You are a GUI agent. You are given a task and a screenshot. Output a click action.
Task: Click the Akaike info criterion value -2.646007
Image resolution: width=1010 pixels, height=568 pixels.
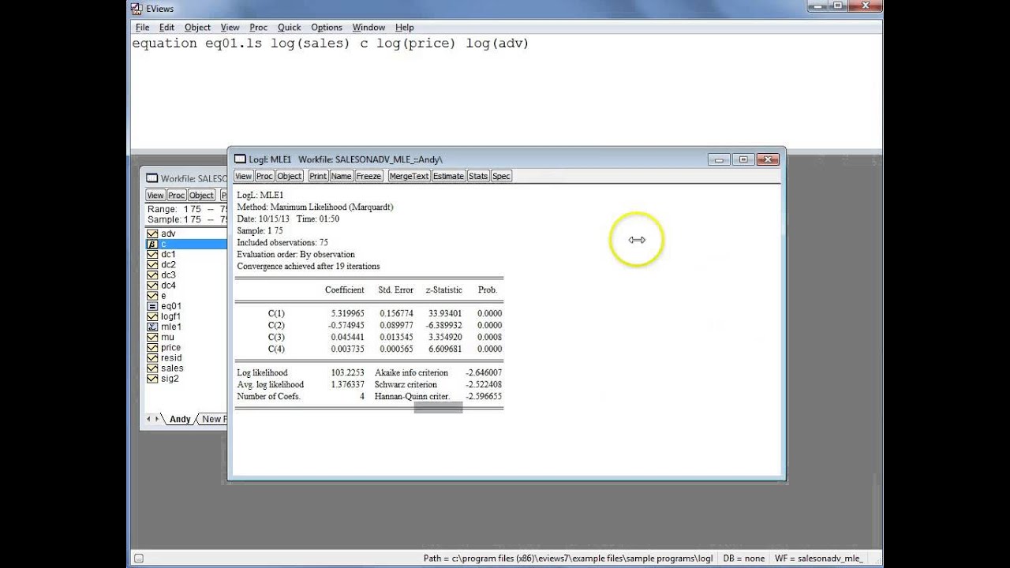point(484,372)
